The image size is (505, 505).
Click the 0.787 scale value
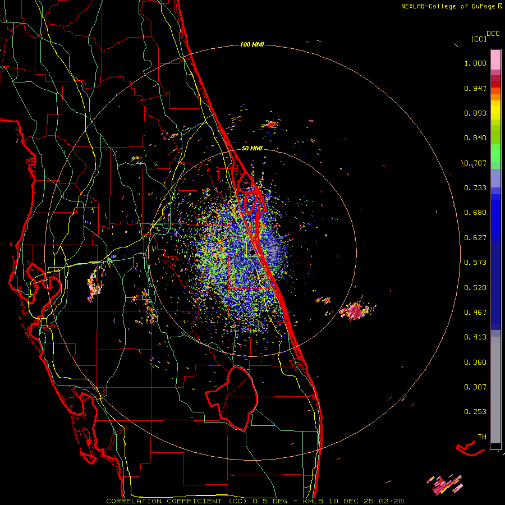pos(475,163)
